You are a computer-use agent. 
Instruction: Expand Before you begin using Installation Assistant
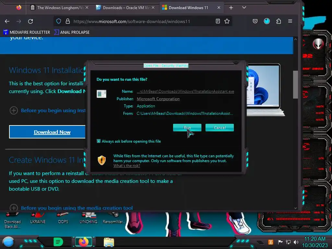click(14, 110)
